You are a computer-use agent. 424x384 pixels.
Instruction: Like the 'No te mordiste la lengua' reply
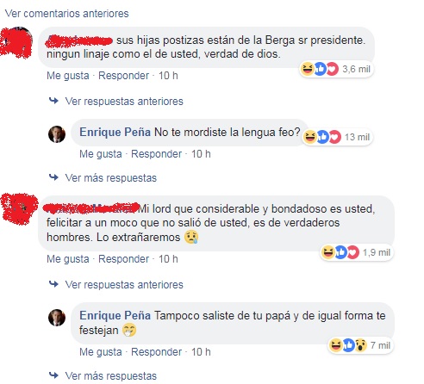point(101,154)
